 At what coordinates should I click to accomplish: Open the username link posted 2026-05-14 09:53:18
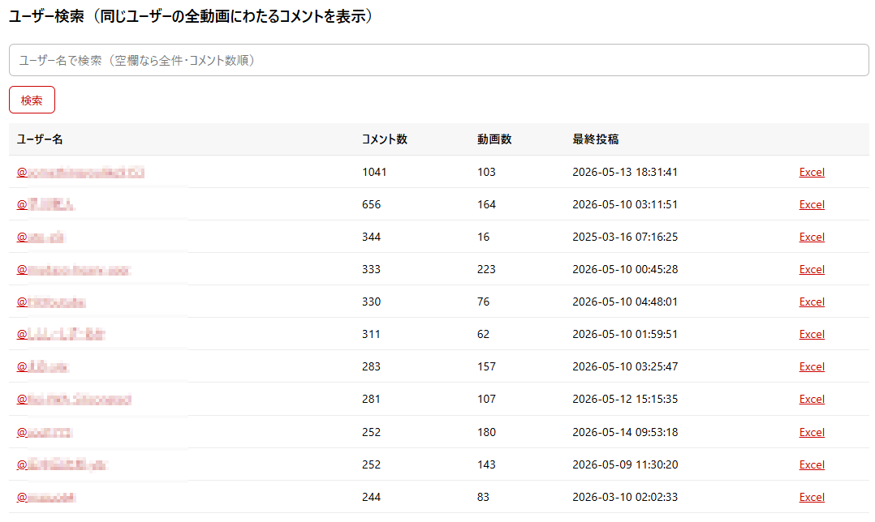pyautogui.click(x=45, y=433)
